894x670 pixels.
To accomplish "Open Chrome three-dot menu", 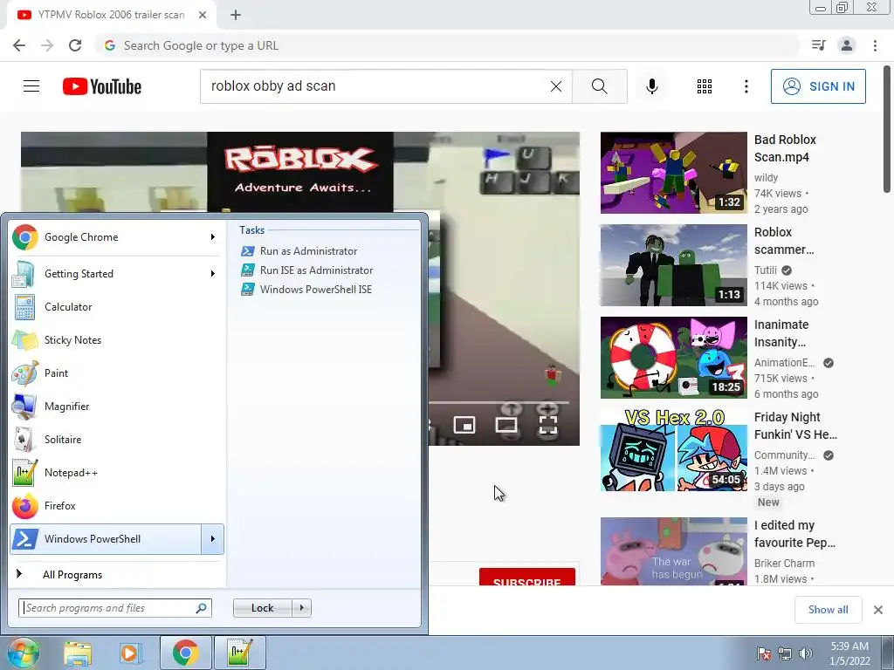I will point(875,45).
